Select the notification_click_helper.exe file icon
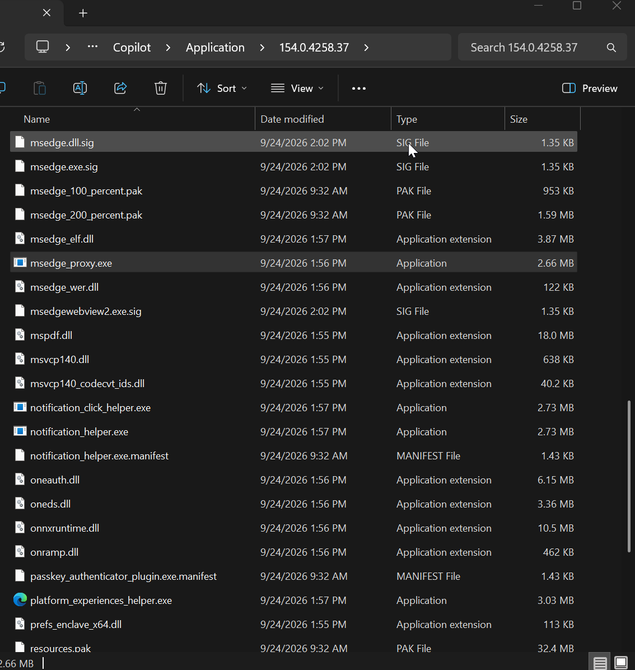This screenshot has width=635, height=670. point(20,407)
